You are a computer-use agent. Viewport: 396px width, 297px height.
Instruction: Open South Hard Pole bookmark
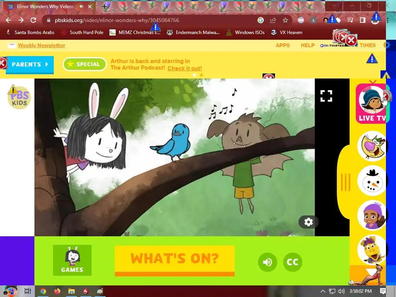(x=82, y=32)
